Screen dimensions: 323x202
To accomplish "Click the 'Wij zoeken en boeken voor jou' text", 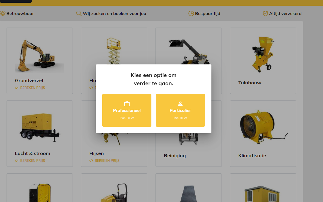I will coord(115,14).
